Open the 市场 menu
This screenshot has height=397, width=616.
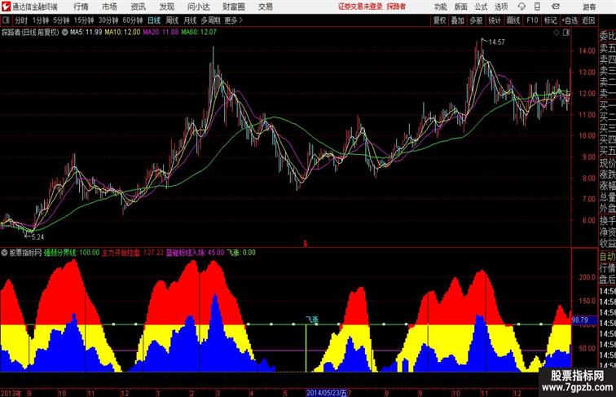point(110,7)
